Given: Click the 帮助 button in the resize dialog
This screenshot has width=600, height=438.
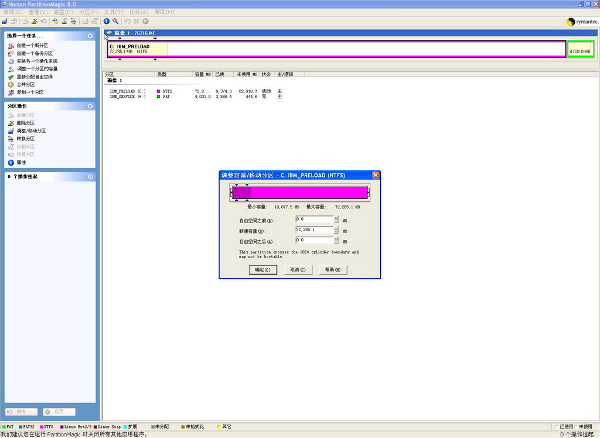Looking at the screenshot, I should pyautogui.click(x=333, y=270).
